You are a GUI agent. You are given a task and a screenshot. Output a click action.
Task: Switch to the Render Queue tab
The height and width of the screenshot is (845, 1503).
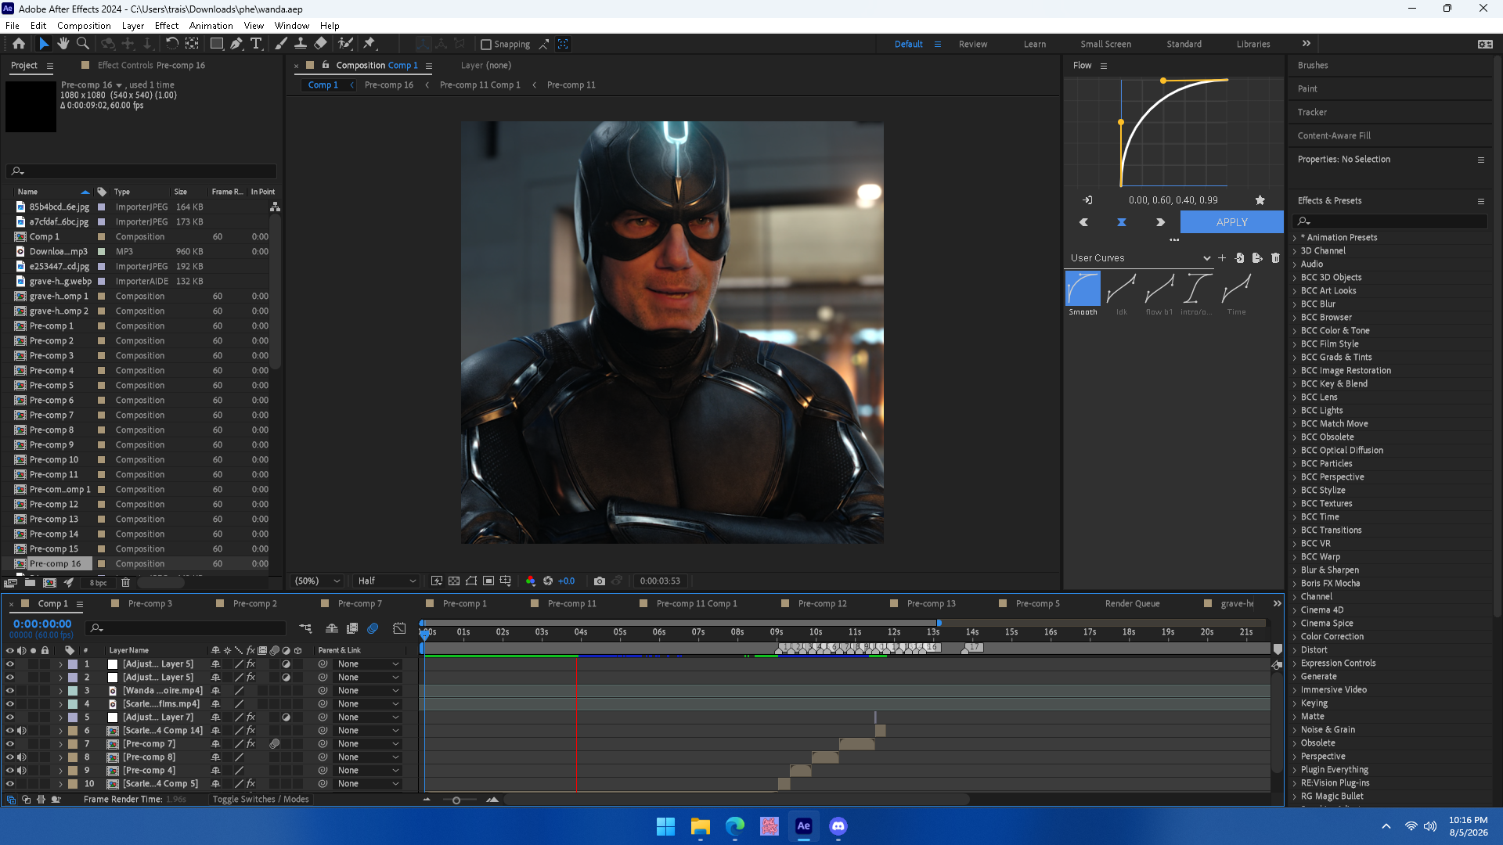click(1133, 604)
